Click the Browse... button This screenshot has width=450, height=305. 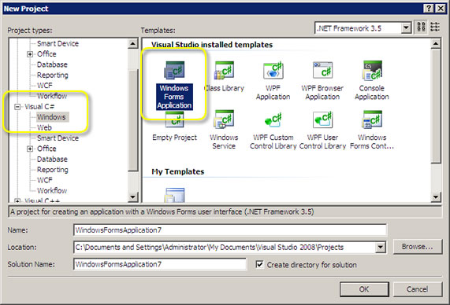417,247
